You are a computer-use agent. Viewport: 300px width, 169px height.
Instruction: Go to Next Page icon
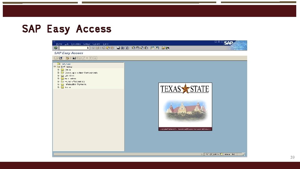click(x=142, y=48)
